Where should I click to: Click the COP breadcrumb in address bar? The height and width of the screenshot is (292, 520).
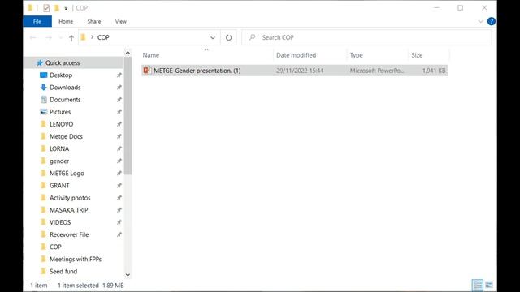[x=103, y=37]
